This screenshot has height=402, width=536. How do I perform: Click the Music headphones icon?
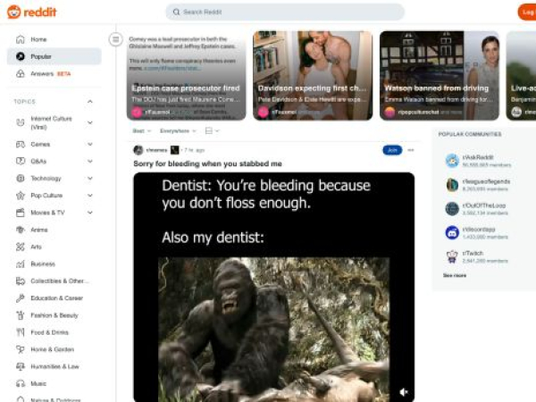(21, 383)
